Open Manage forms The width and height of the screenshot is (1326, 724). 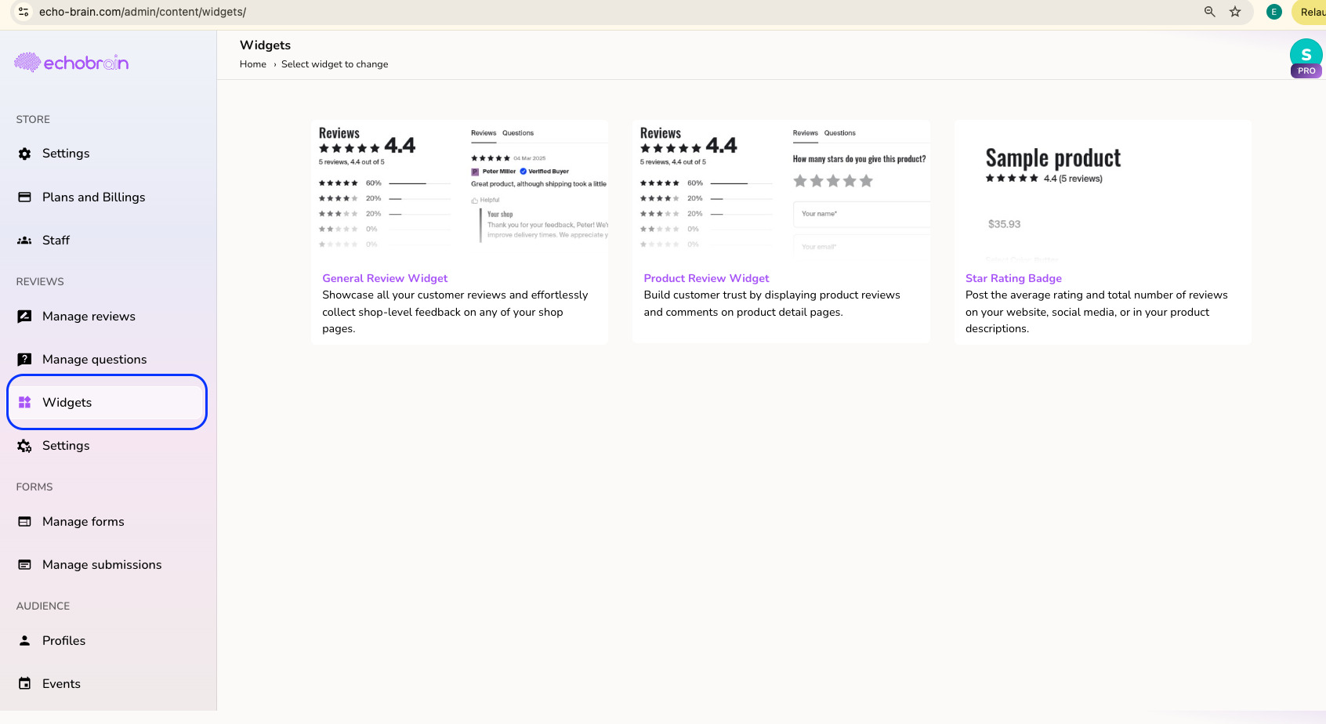107,522
